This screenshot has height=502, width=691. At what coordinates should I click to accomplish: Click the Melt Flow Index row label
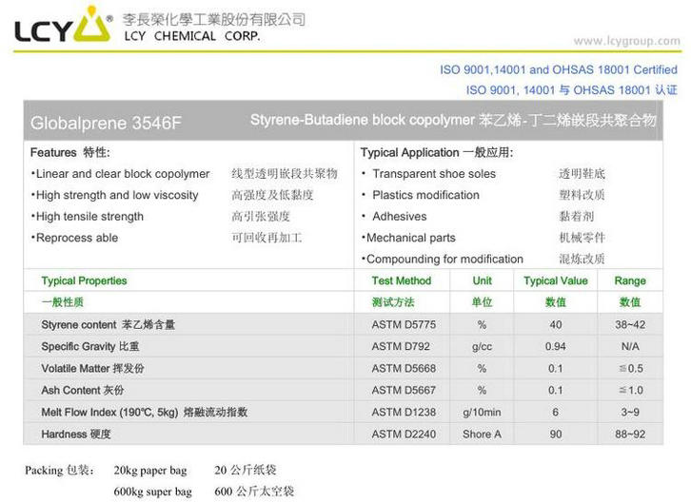(144, 412)
